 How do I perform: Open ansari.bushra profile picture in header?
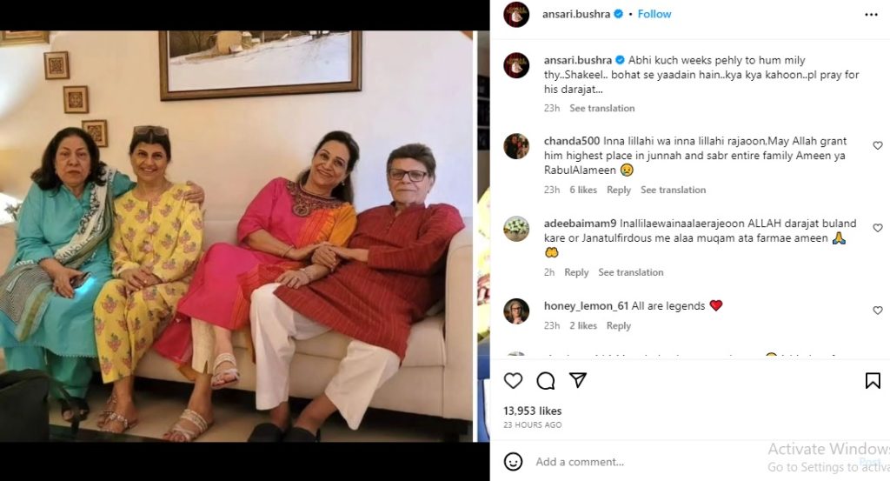coord(516,15)
